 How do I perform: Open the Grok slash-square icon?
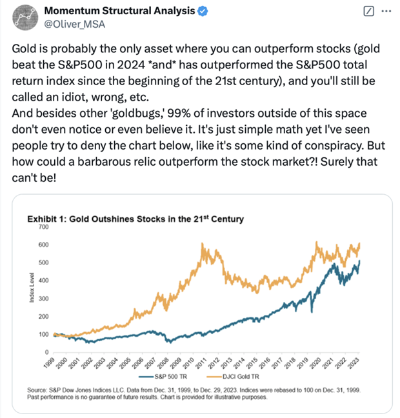(x=368, y=11)
